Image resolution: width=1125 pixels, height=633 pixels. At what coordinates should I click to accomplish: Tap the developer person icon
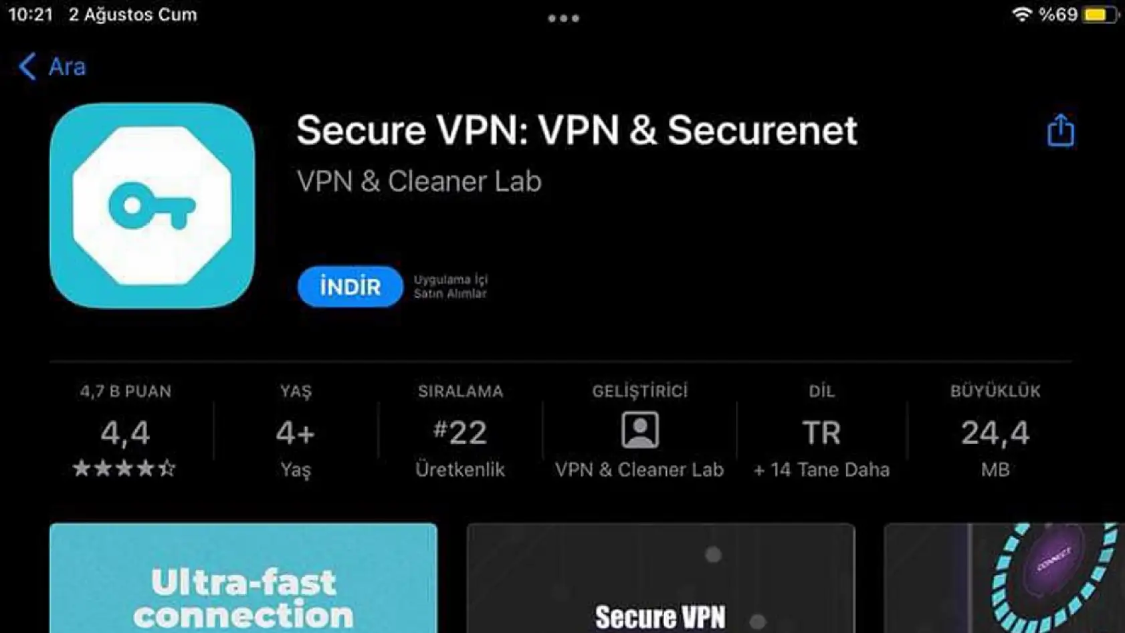(x=640, y=430)
